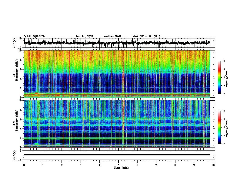240x185 pixels.
Task: Click the "Time (min)" x-axis label
Action: pyautogui.click(x=121, y=168)
